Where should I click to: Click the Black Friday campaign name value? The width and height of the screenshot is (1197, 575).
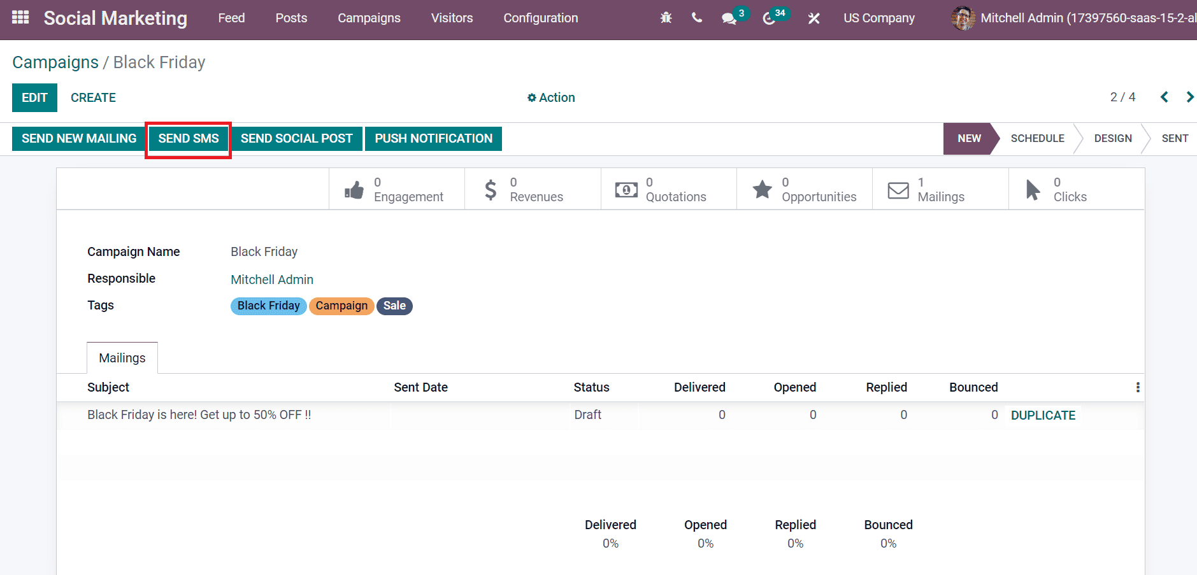[264, 252]
